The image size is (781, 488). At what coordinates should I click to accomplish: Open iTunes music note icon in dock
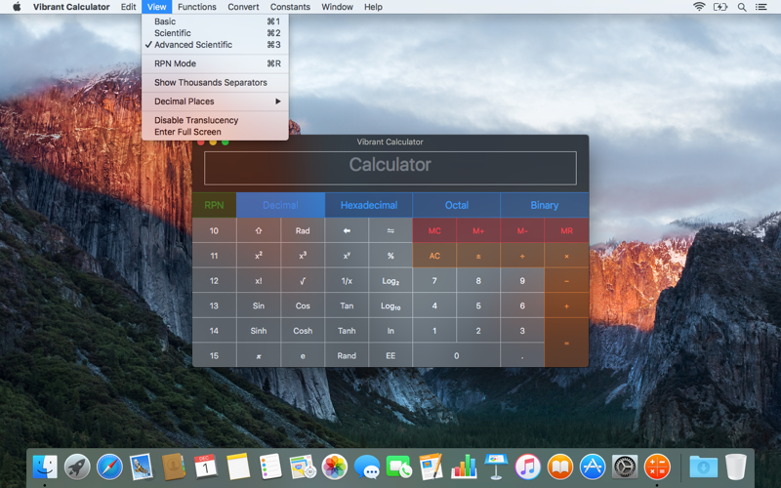528,468
